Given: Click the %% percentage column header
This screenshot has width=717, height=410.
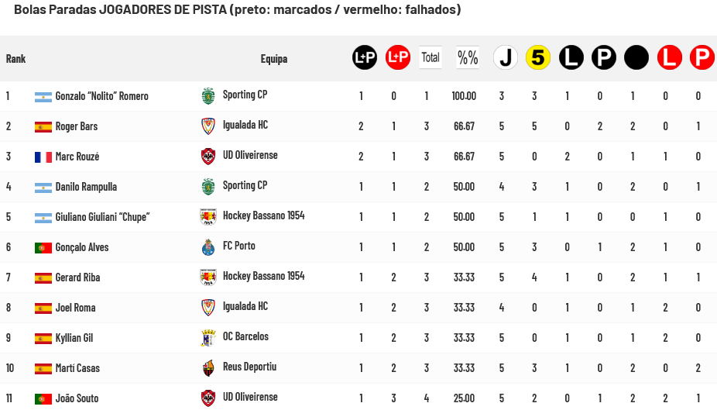Looking at the screenshot, I should (x=468, y=57).
